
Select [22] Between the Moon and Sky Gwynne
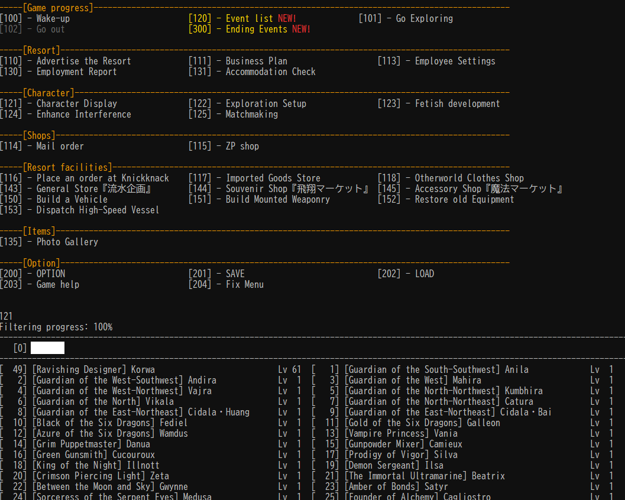click(x=150, y=487)
